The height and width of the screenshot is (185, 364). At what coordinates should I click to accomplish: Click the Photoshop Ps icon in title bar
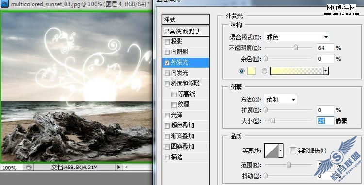(x=4, y=4)
